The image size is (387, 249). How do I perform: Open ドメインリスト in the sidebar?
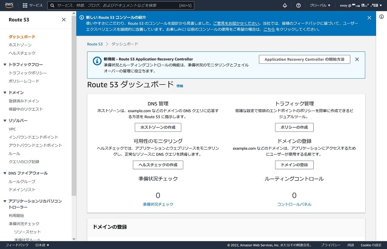22,190
